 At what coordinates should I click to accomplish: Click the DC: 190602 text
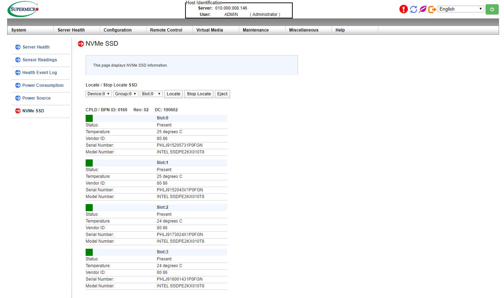point(166,110)
